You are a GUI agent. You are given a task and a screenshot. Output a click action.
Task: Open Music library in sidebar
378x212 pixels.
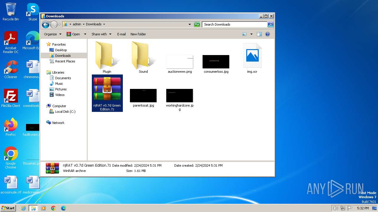tap(59, 84)
